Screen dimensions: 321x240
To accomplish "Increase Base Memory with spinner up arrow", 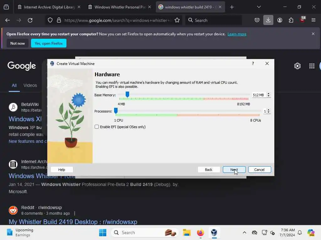I will point(269,94).
